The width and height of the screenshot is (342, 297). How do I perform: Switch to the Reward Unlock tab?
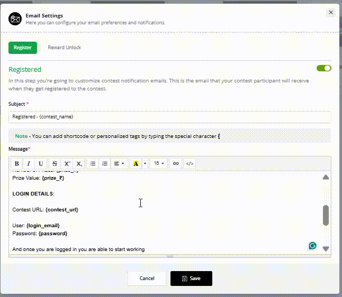(x=65, y=48)
